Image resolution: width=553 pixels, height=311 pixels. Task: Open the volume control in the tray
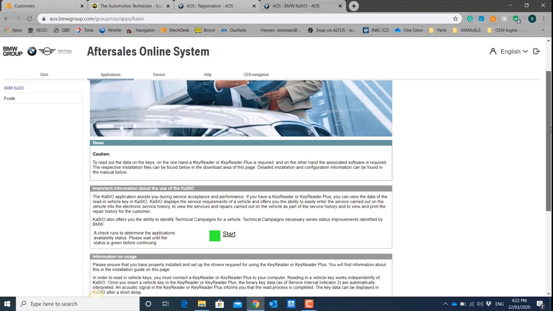[480, 304]
